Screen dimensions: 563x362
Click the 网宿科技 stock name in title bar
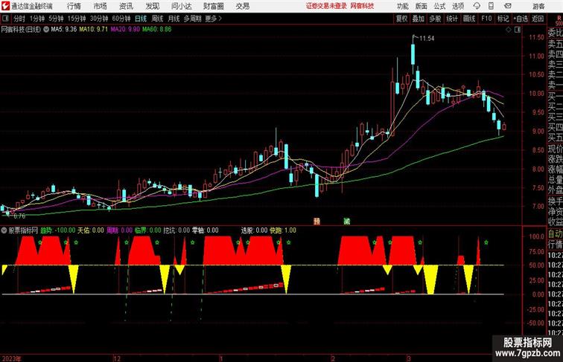[362, 6]
